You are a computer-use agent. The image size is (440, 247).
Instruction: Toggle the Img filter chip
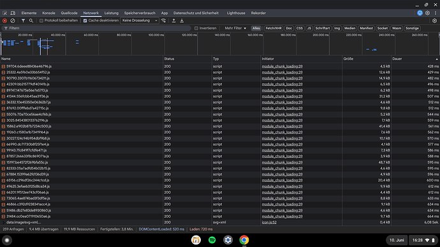pyautogui.click(x=337, y=28)
